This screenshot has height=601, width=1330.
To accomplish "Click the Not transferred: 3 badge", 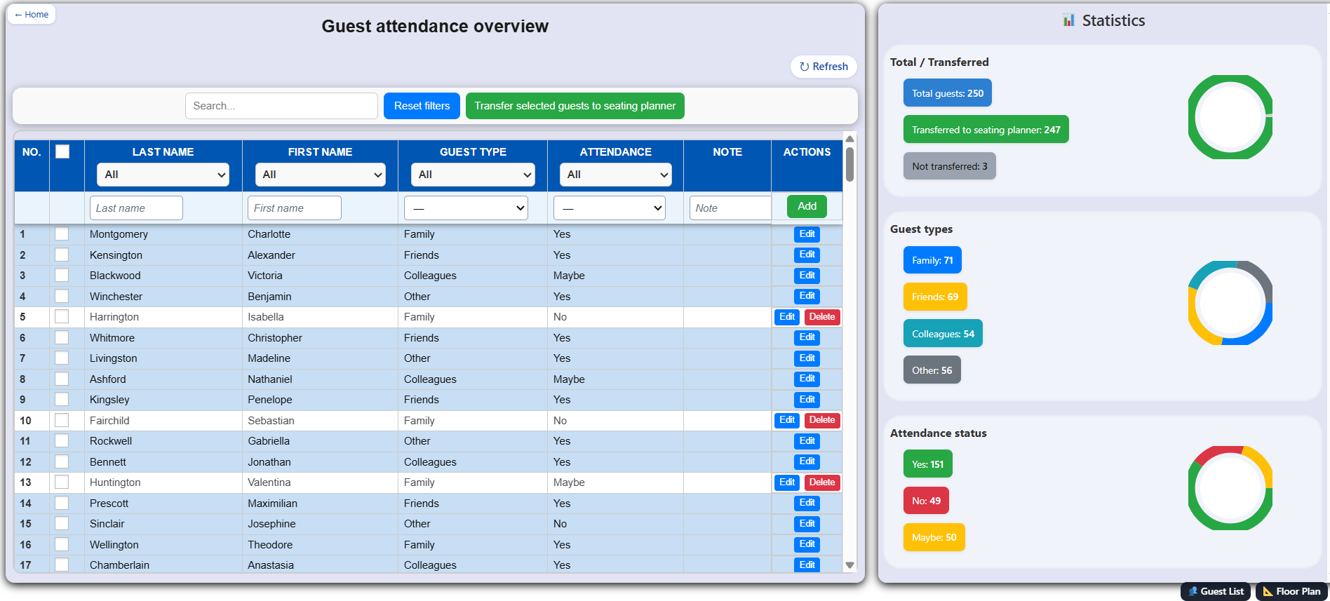I will coord(949,166).
